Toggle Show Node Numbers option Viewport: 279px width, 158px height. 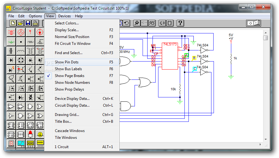click(82, 83)
